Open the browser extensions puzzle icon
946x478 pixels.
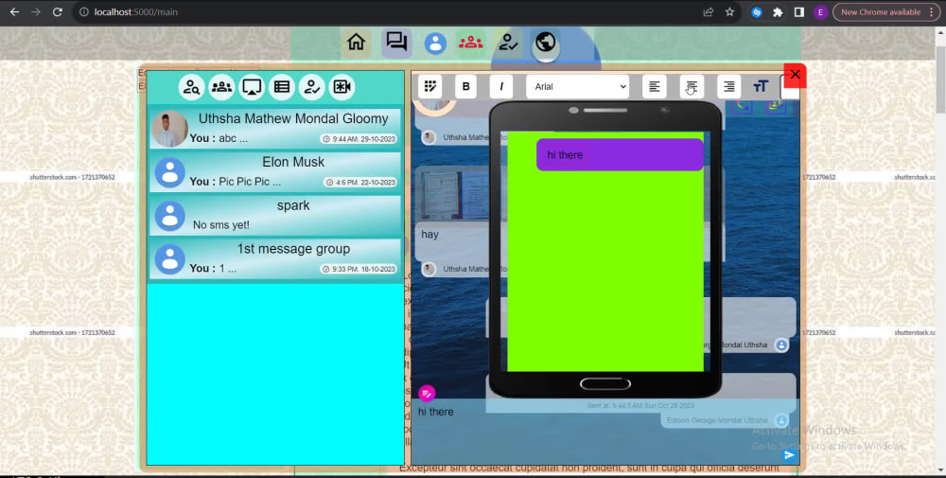(x=778, y=12)
